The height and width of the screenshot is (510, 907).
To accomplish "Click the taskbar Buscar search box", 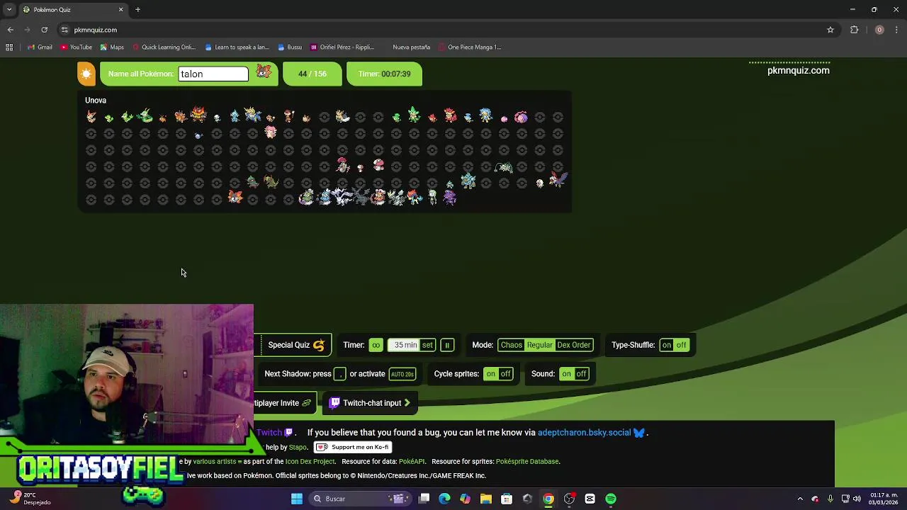I will point(359,499).
